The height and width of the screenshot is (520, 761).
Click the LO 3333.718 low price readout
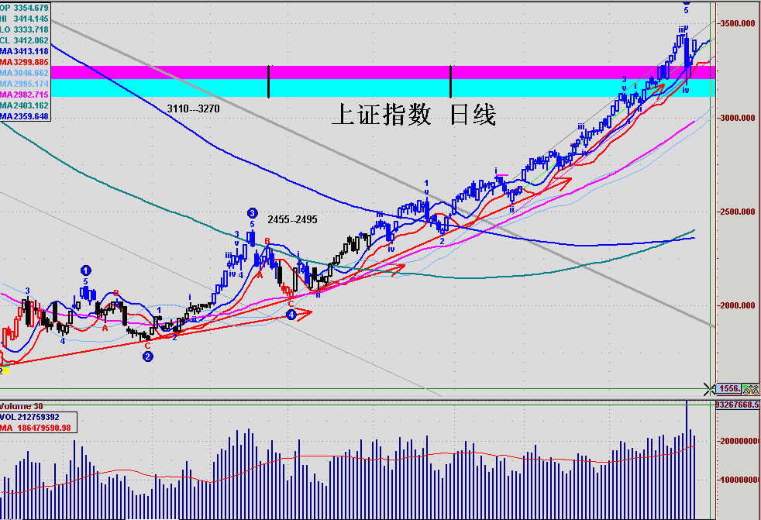tap(24, 29)
